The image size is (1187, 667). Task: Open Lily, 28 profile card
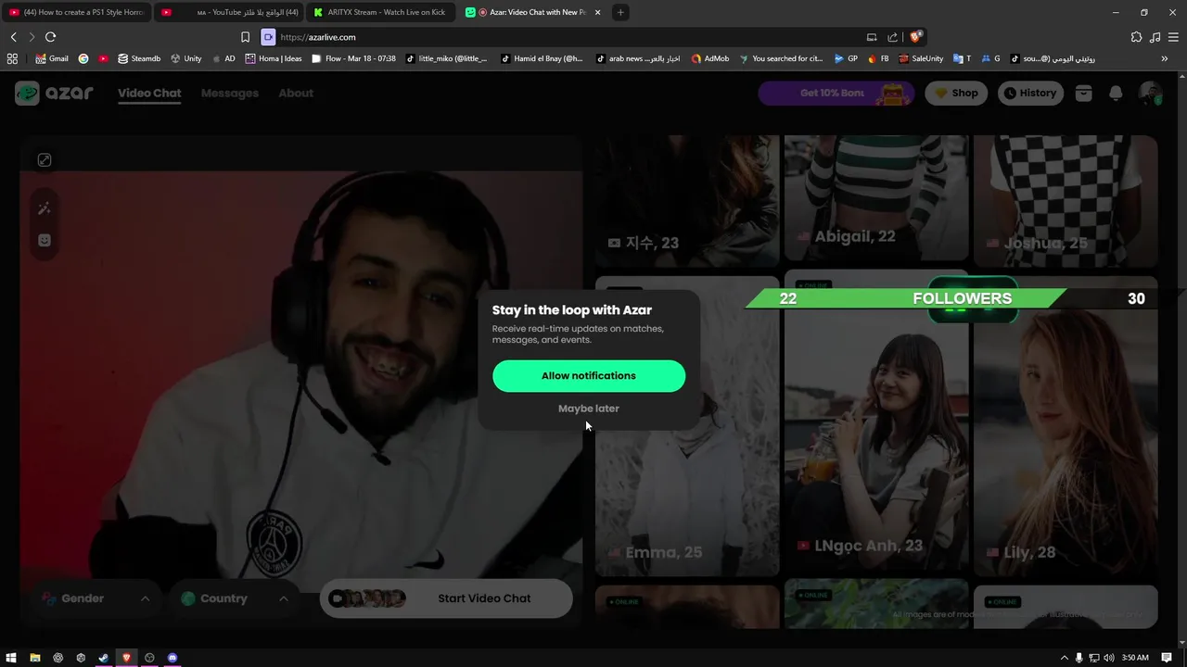[x=1066, y=426]
